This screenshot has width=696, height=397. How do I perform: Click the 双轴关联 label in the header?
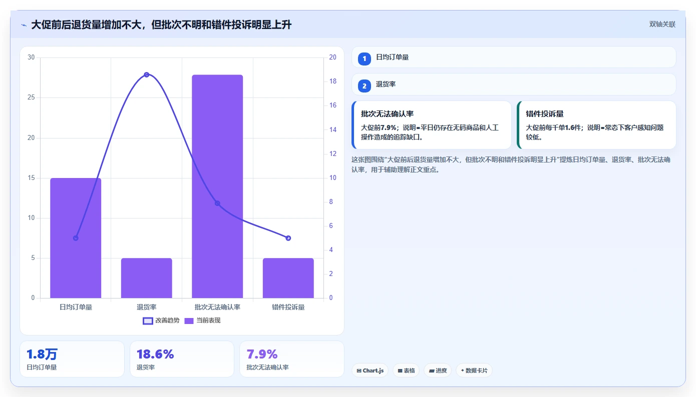tap(662, 24)
